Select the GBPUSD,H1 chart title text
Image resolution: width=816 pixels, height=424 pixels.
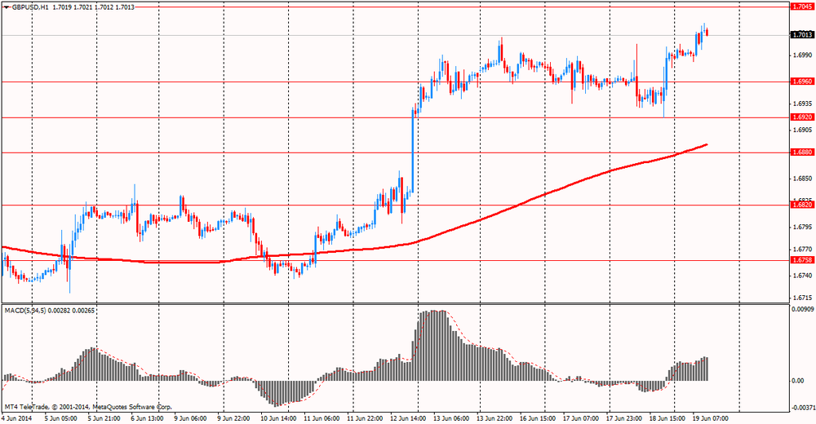[29, 7]
